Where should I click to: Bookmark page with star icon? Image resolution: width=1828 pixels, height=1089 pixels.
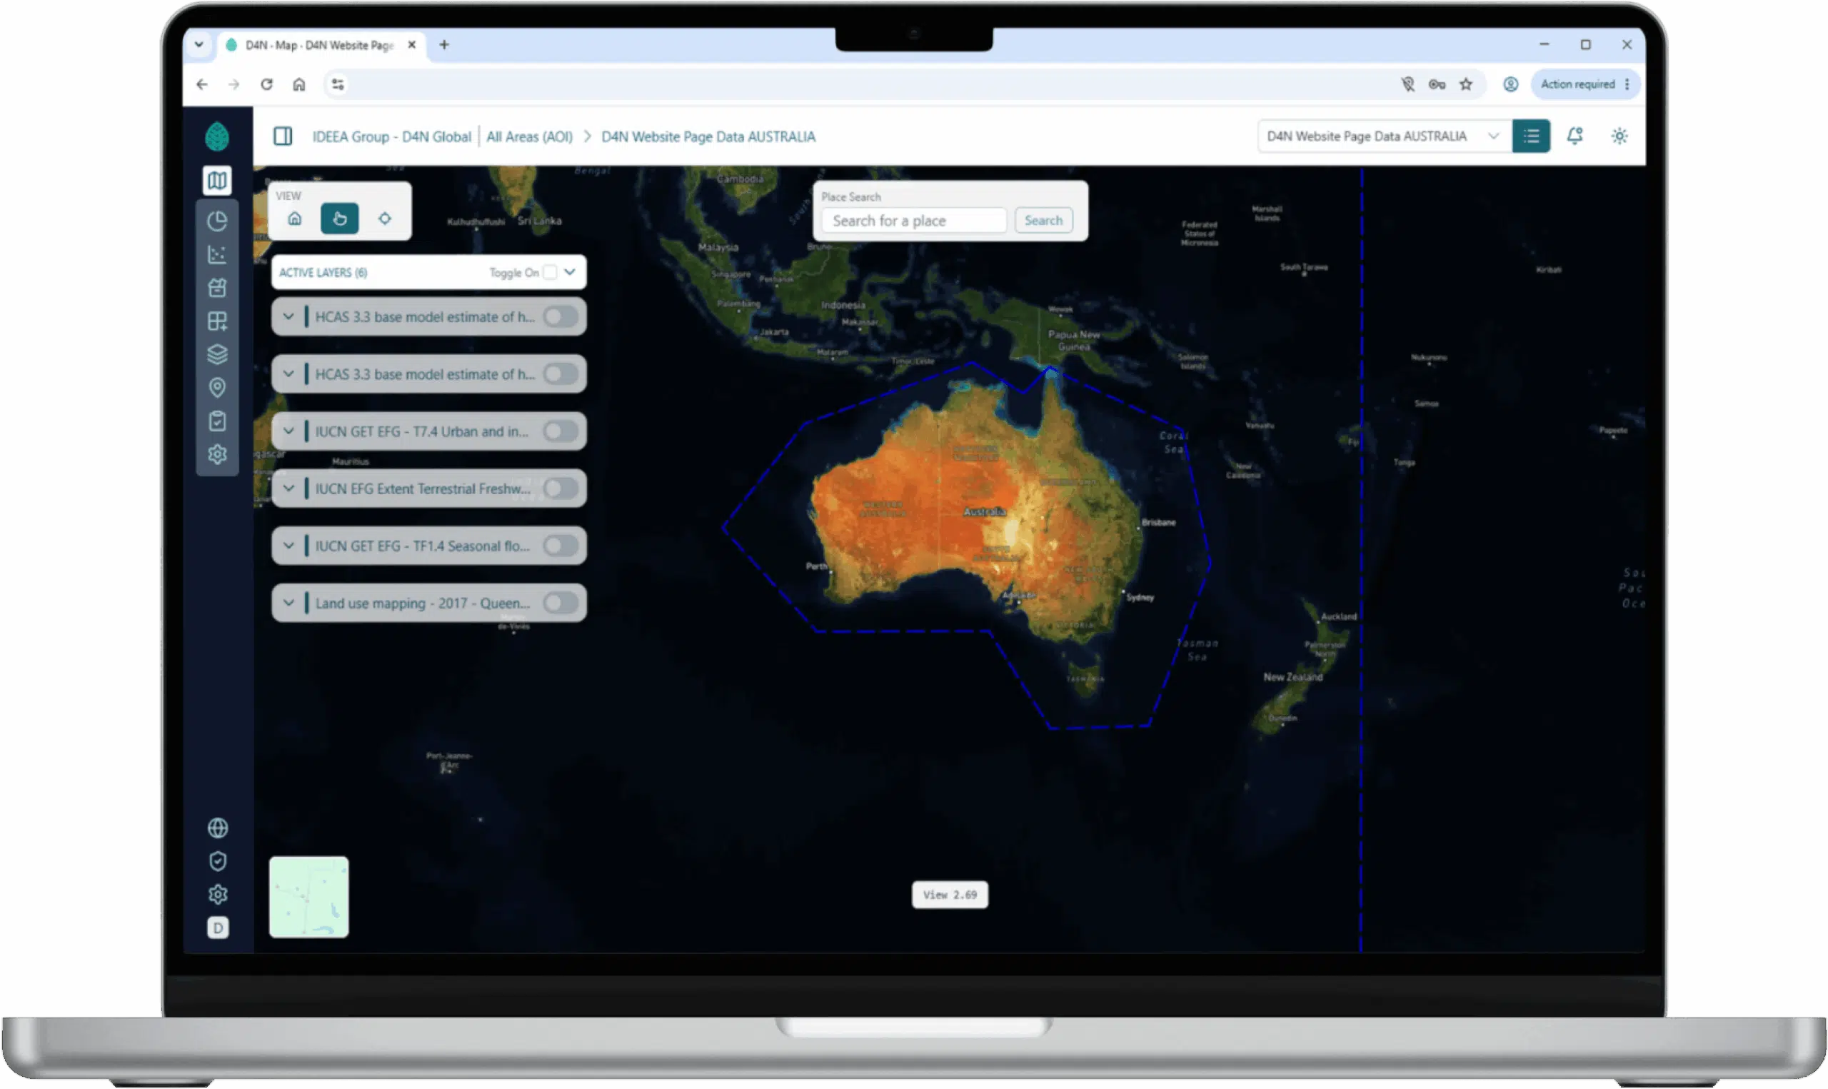pyautogui.click(x=1467, y=84)
